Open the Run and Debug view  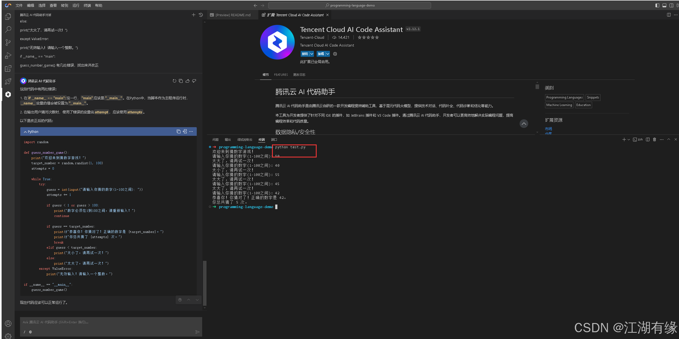tap(8, 55)
